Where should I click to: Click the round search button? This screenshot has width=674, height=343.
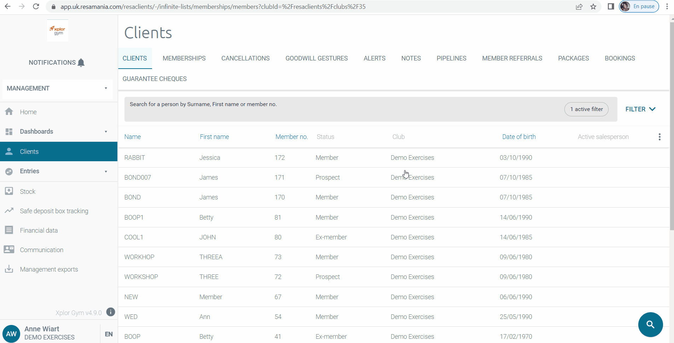pos(650,325)
